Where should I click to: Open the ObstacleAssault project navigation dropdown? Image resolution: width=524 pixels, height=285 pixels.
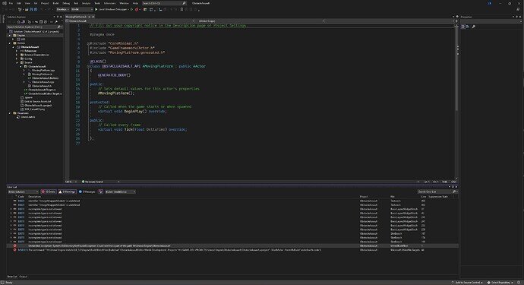130,21
